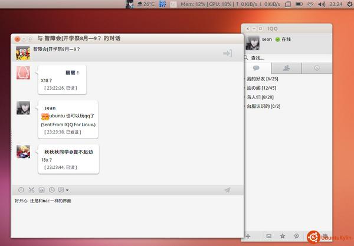
Task: Click the star favorites icon in IQQ
Action: click(283, 236)
